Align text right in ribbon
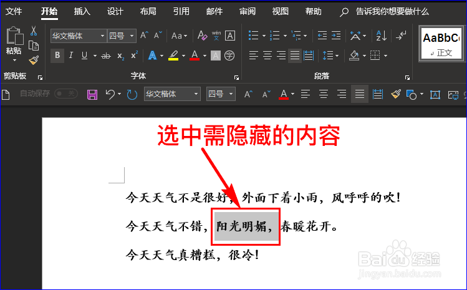 click(x=281, y=56)
